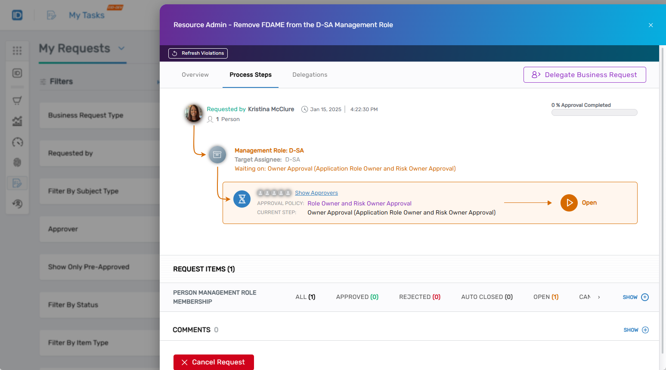The height and width of the screenshot is (370, 666).
Task: Select the highlighted tasks document icon
Action: click(17, 183)
